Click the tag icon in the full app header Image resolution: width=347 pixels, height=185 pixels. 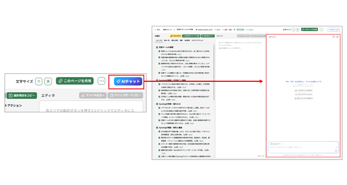tap(235, 30)
